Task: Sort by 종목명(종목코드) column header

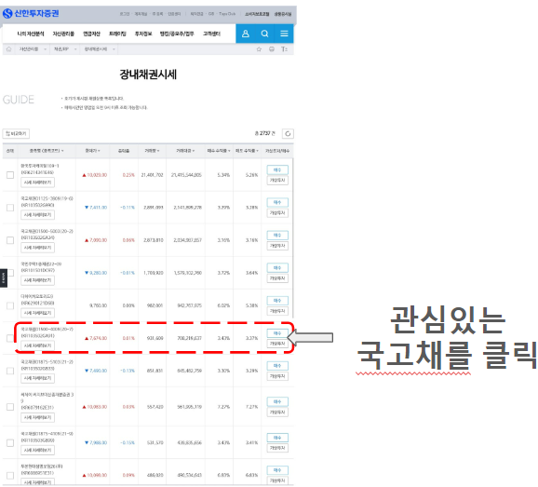Action: (x=47, y=151)
